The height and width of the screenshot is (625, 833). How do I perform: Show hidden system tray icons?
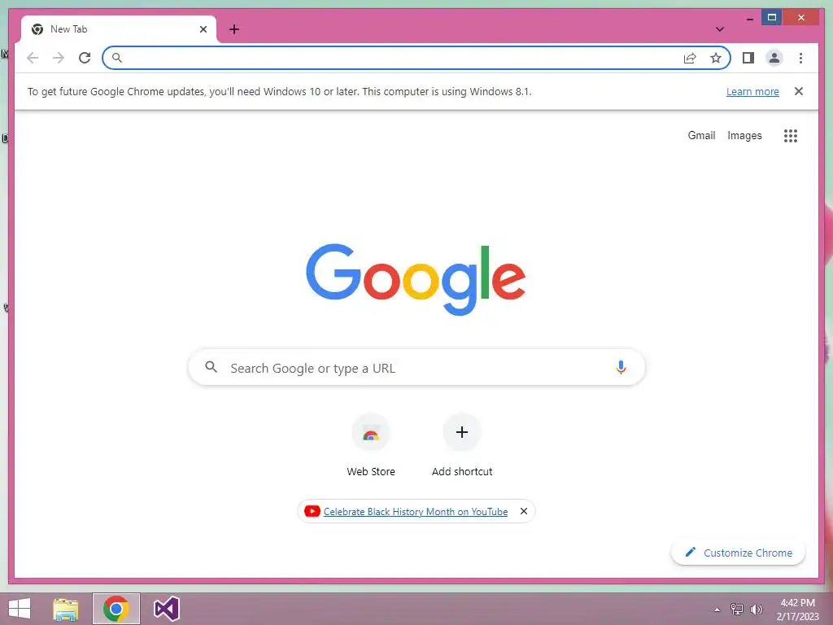click(x=717, y=610)
